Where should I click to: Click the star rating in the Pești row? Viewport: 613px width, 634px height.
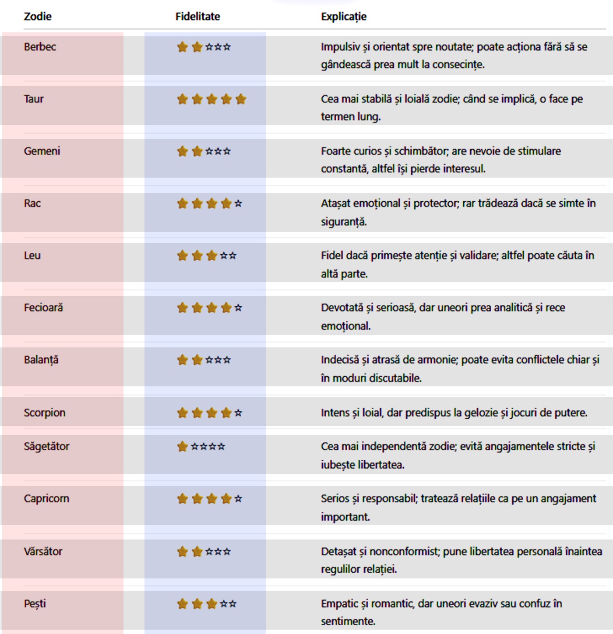pos(207,604)
